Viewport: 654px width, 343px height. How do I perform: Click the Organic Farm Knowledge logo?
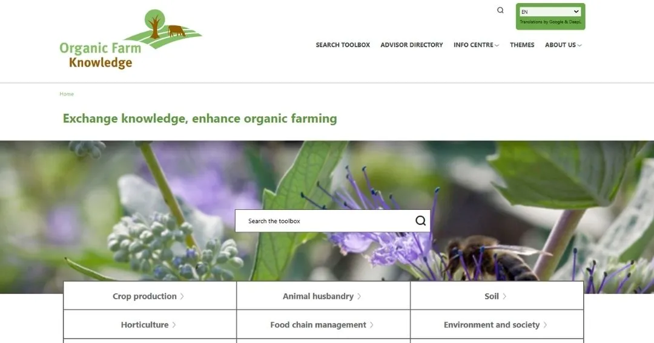coord(131,39)
